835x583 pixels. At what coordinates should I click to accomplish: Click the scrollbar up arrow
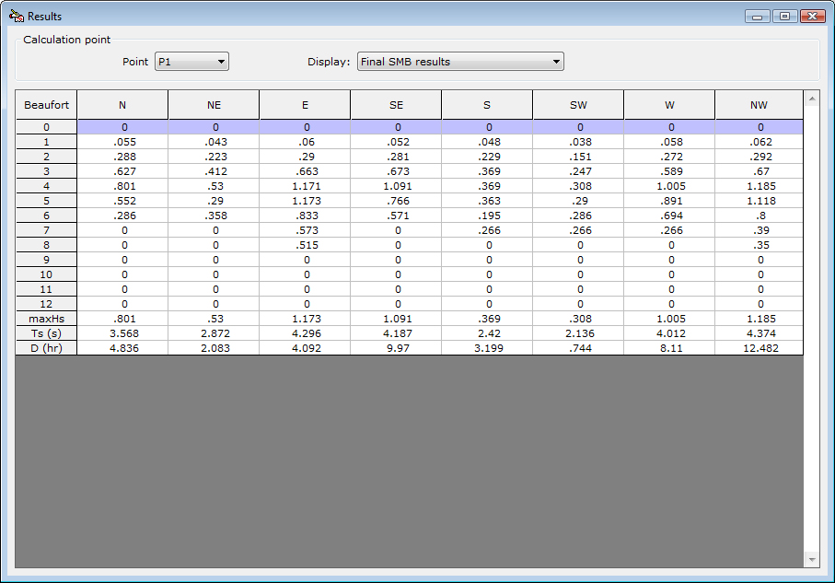click(x=811, y=98)
